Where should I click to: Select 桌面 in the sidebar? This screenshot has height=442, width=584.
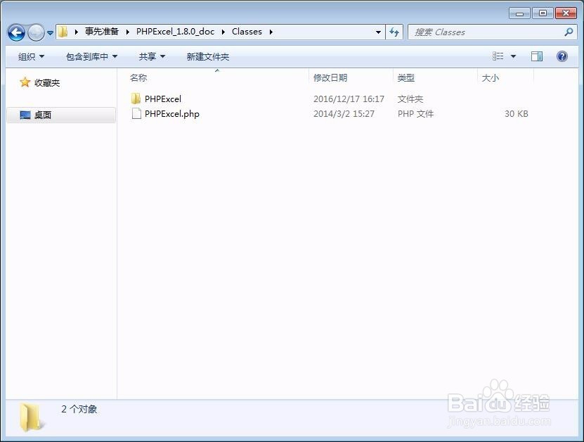coord(44,115)
